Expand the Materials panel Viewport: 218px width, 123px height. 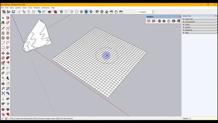pyautogui.click(x=200, y=30)
